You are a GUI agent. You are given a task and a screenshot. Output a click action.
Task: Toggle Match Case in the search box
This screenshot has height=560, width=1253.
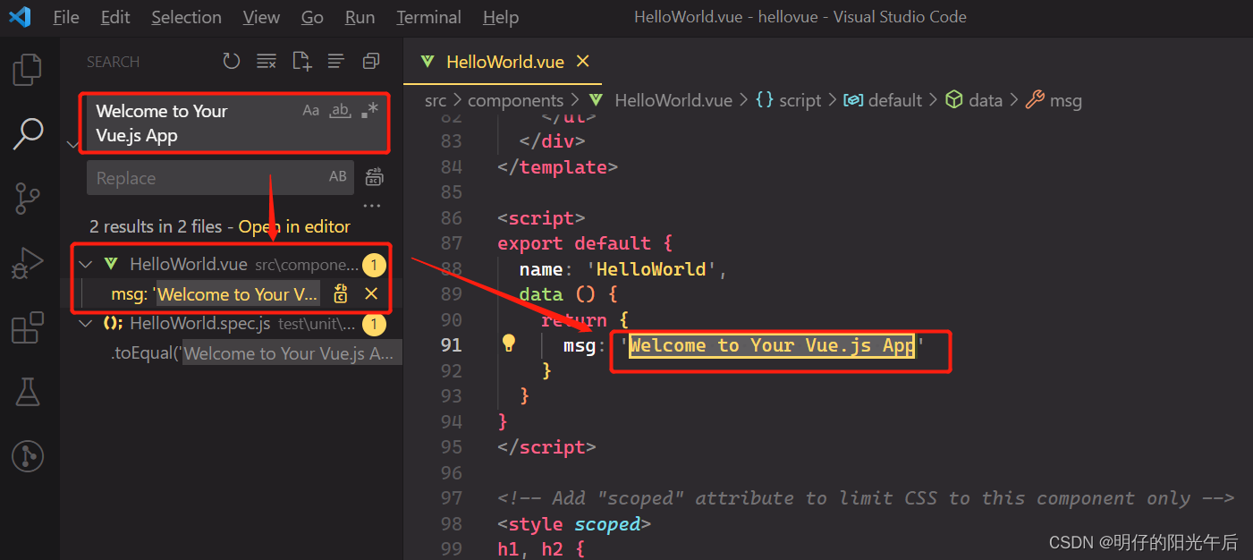coord(310,110)
